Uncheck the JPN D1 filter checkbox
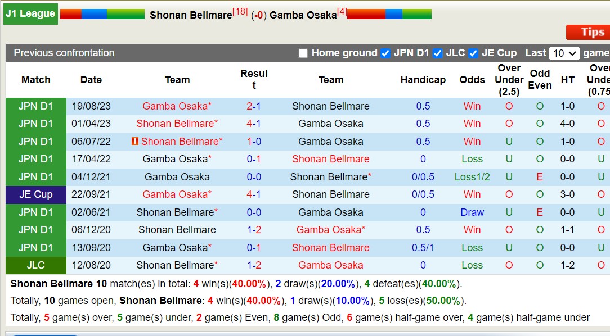The image size is (610, 336). (385, 53)
